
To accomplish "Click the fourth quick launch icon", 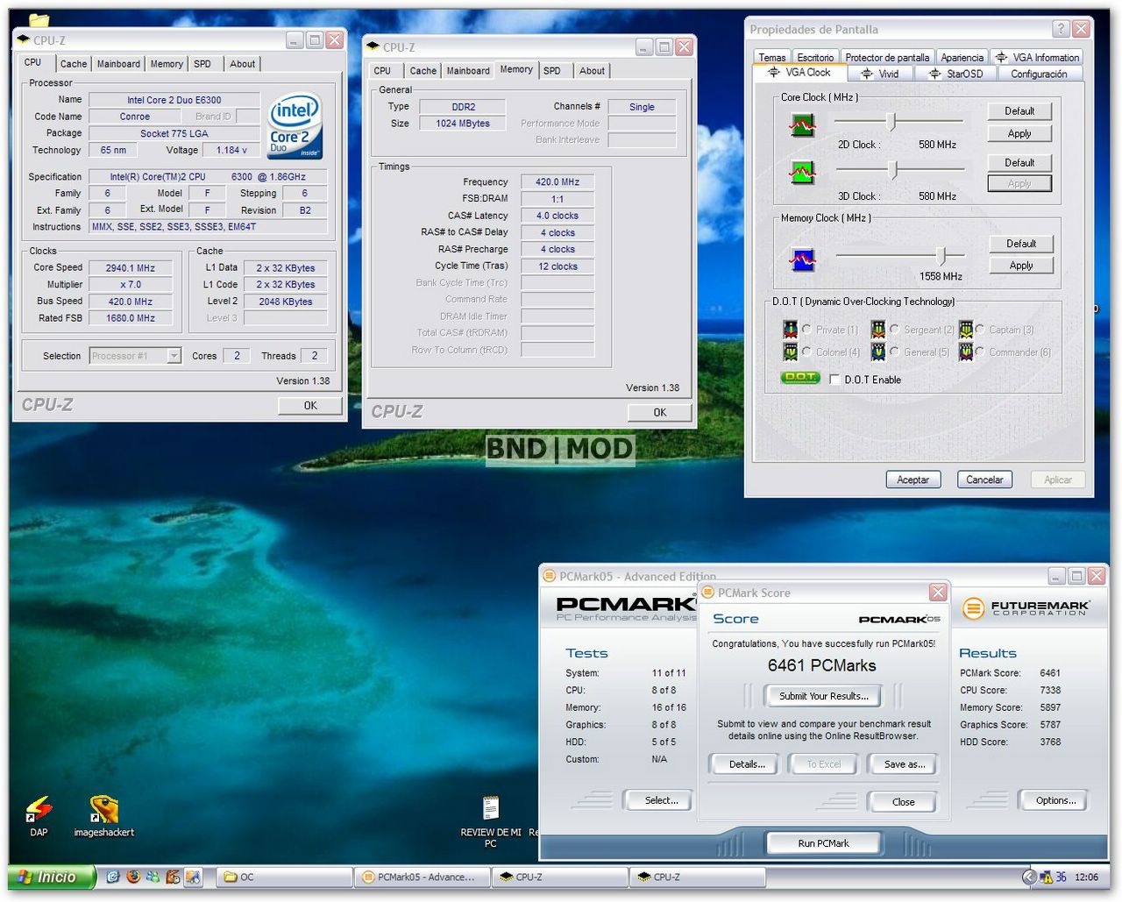I will pos(173,877).
